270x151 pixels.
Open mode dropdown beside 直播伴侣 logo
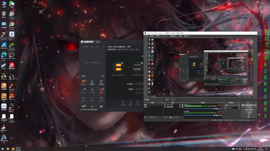pos(98,42)
